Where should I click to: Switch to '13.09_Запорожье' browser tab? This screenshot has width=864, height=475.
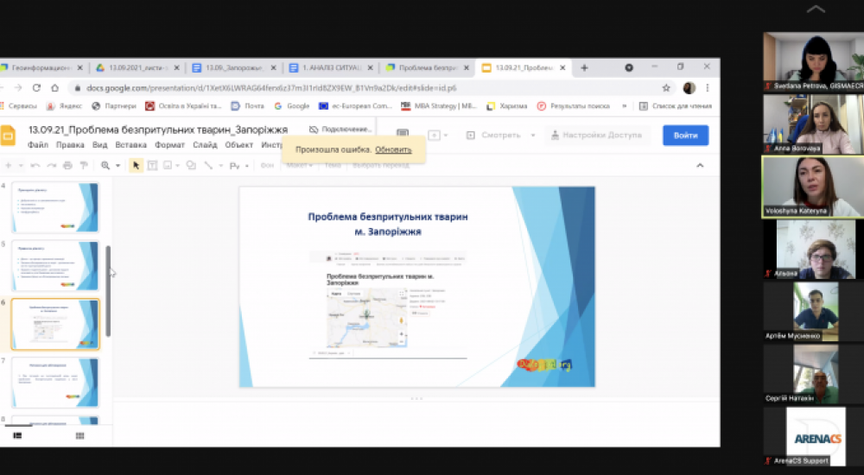coord(233,67)
